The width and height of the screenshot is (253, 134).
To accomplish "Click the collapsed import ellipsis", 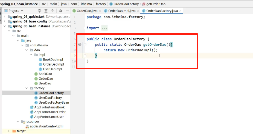I will [x=104, y=28].
